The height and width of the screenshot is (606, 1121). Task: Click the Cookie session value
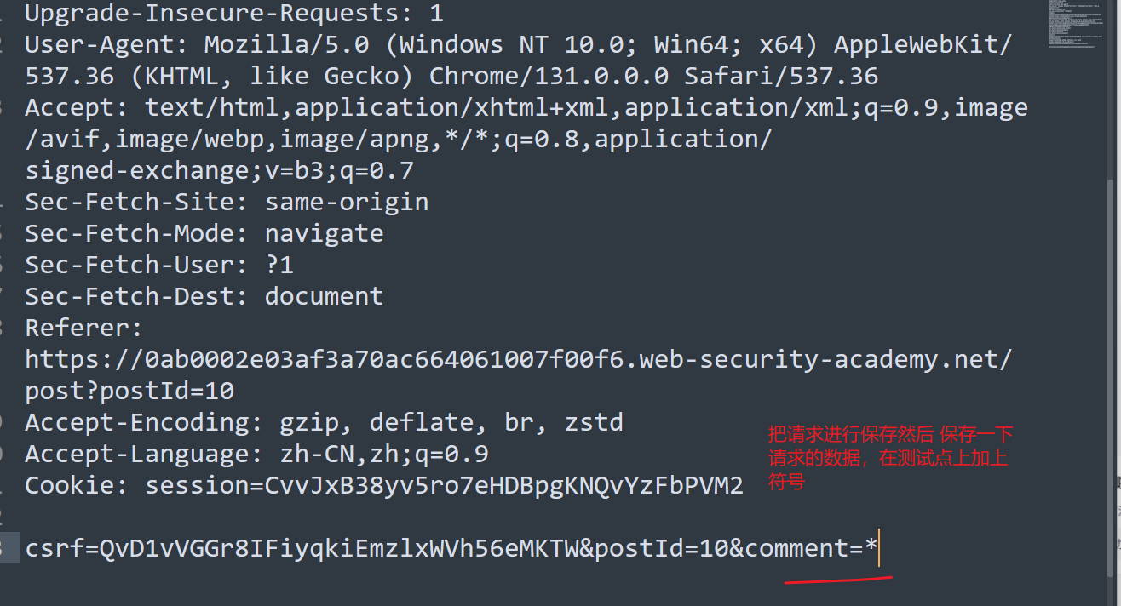point(444,486)
